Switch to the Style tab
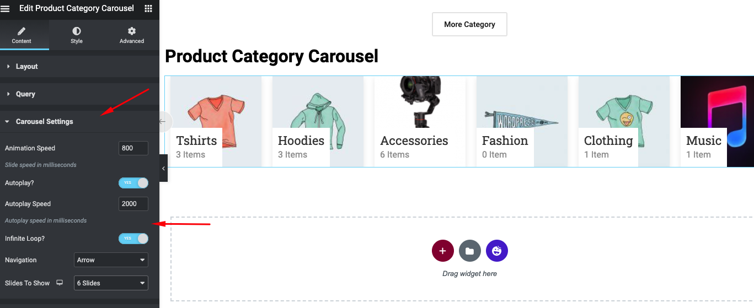The height and width of the screenshot is (308, 754). [x=77, y=35]
